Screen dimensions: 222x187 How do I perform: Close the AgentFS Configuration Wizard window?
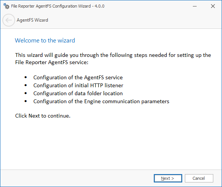point(213,6)
